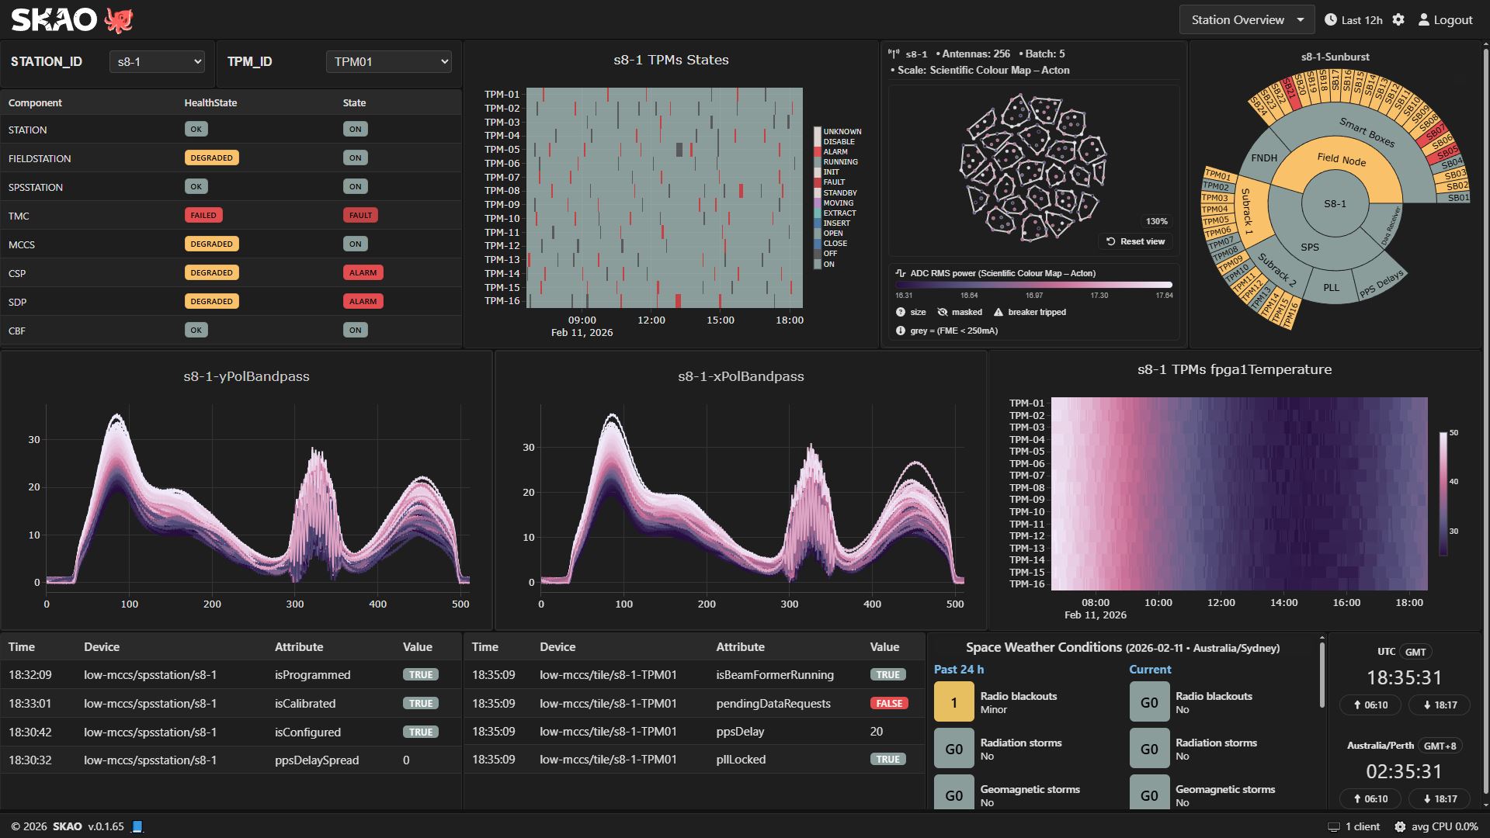1490x838 pixels.
Task: Open settings via the header gear icon
Action: [x=1398, y=19]
